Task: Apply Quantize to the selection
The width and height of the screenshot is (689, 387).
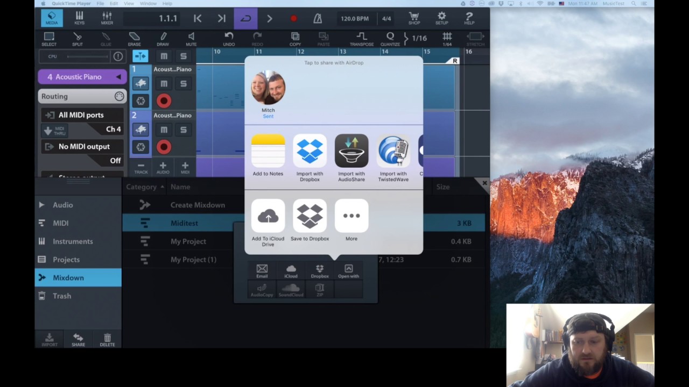Action: [x=390, y=39]
